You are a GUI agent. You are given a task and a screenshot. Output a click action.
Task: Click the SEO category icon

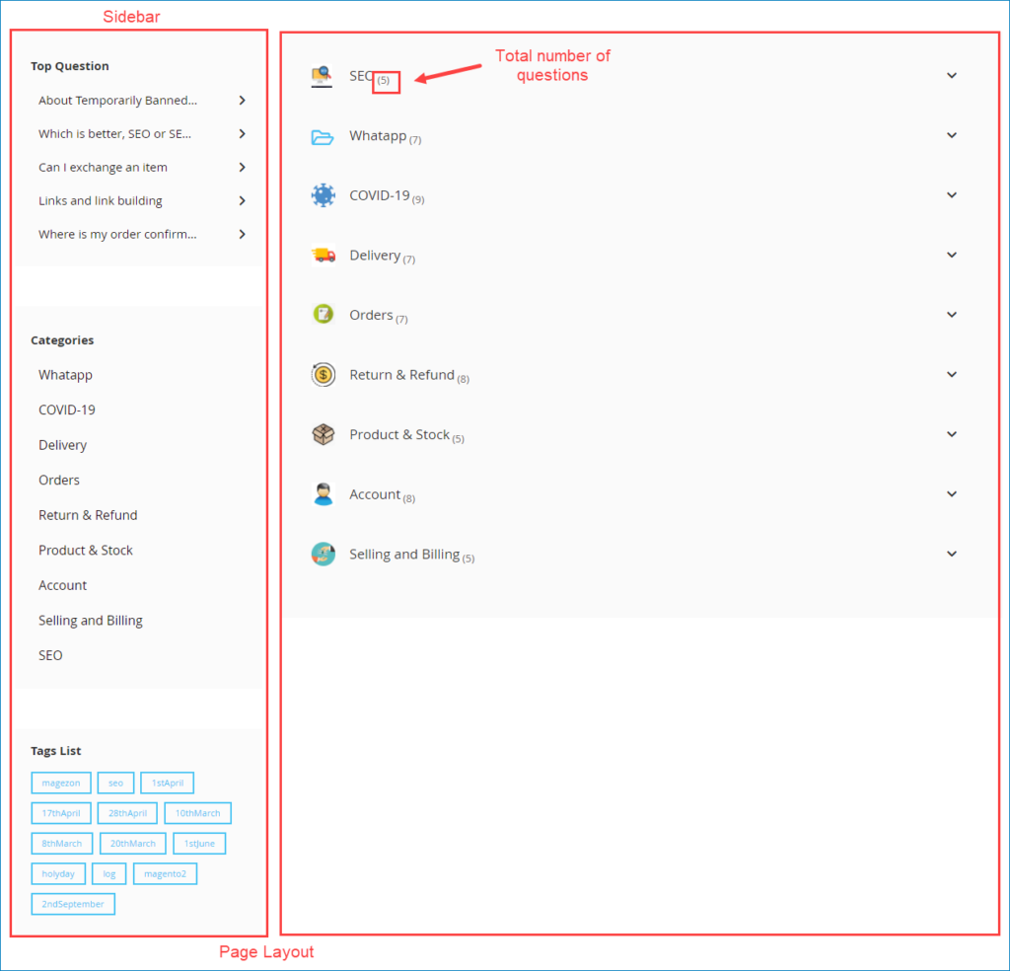(x=322, y=76)
